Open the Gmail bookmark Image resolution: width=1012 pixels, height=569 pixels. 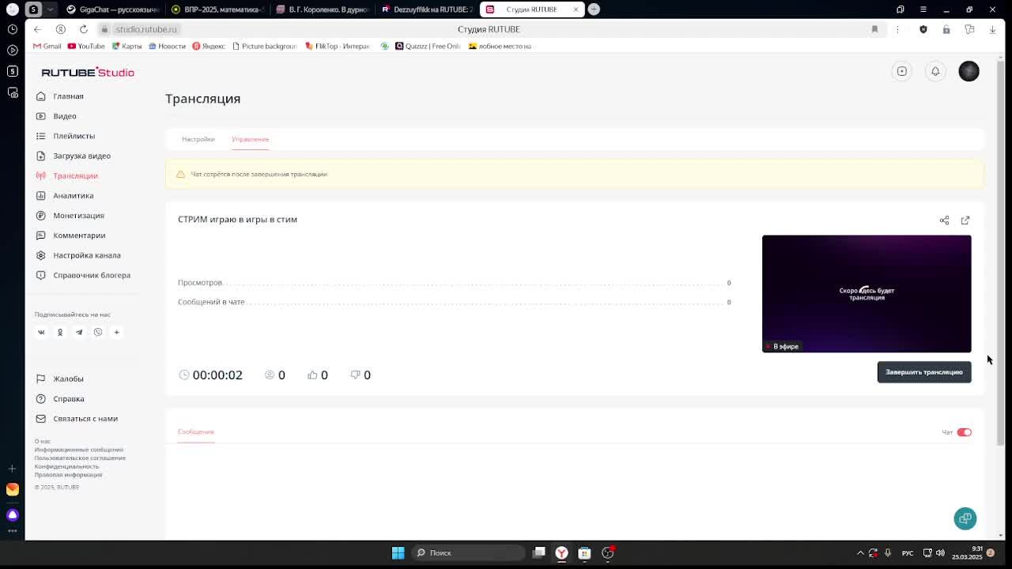[47, 46]
